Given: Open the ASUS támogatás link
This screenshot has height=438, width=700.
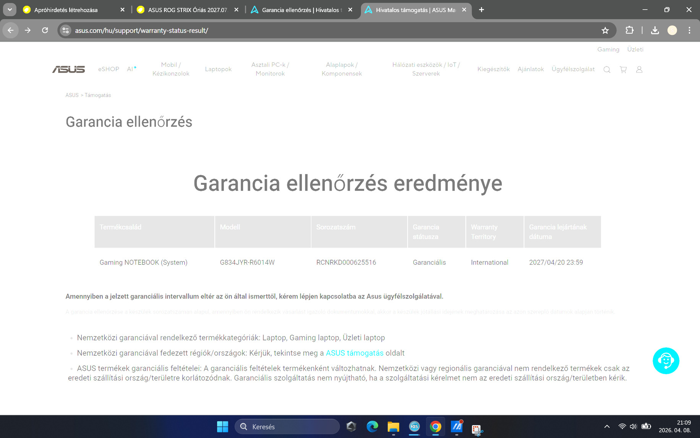Looking at the screenshot, I should click(x=355, y=353).
